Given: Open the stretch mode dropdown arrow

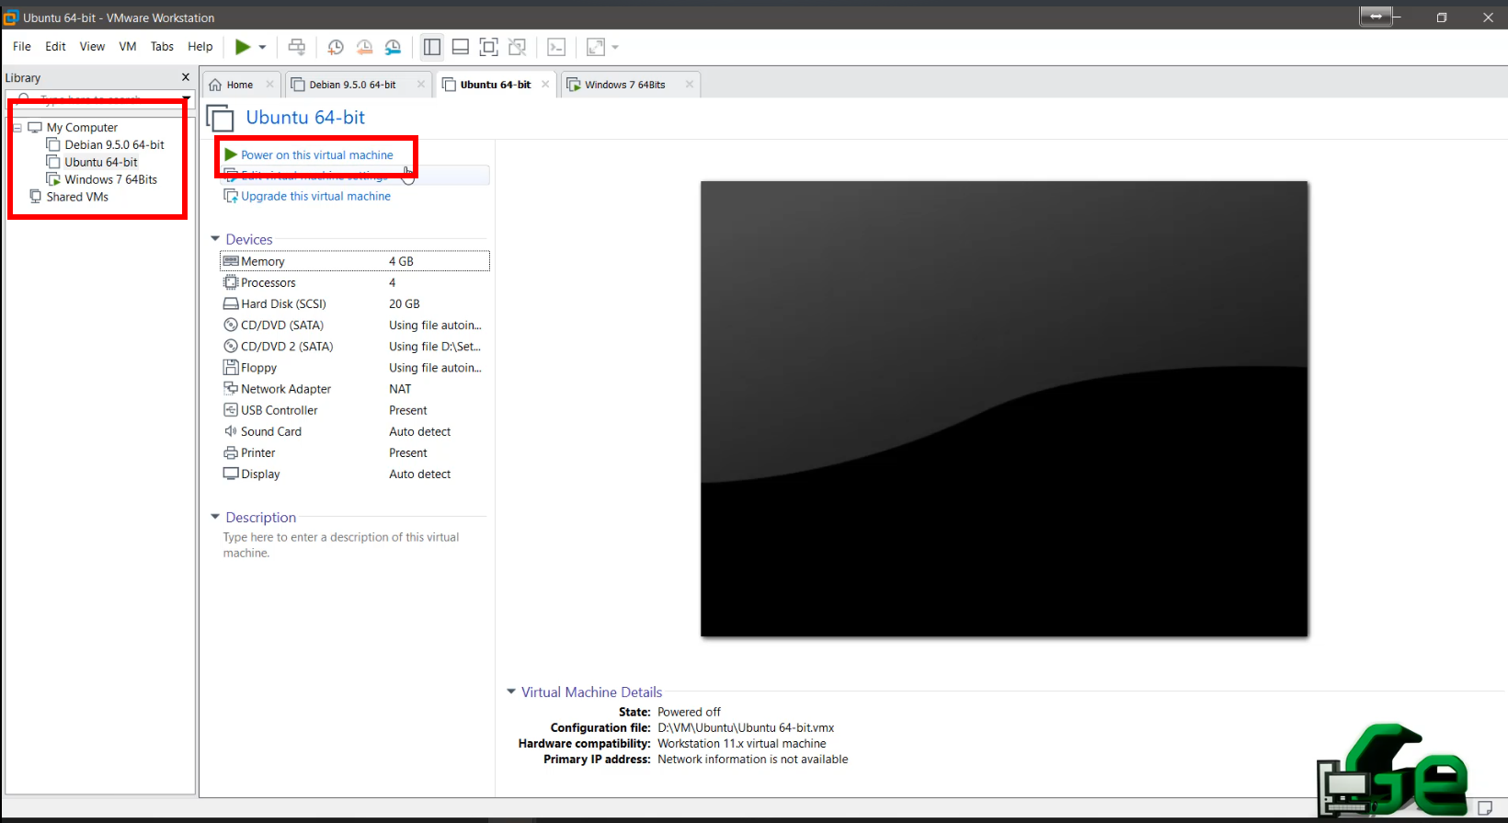Looking at the screenshot, I should [615, 47].
